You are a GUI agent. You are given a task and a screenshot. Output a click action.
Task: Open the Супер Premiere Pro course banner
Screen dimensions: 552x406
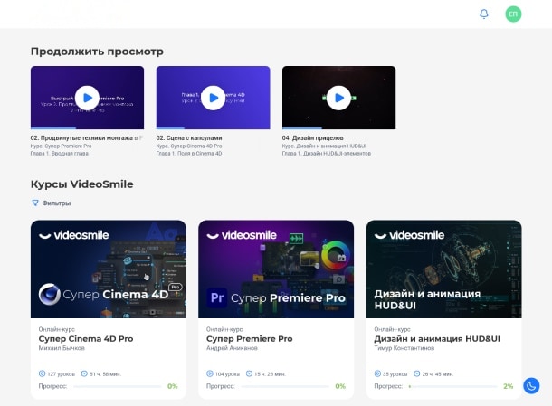[x=276, y=269]
